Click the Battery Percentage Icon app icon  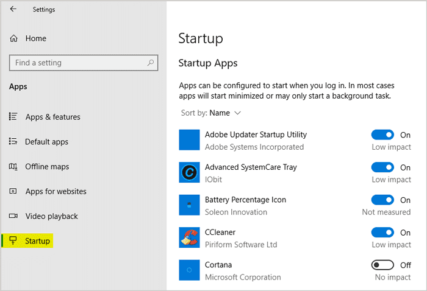(189, 205)
